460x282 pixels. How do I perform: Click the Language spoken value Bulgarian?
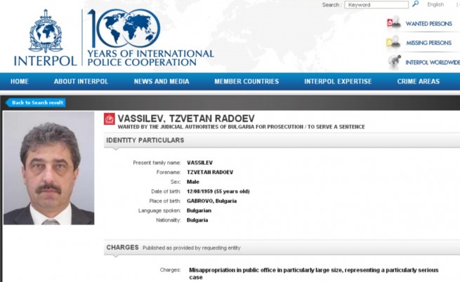coord(199,210)
